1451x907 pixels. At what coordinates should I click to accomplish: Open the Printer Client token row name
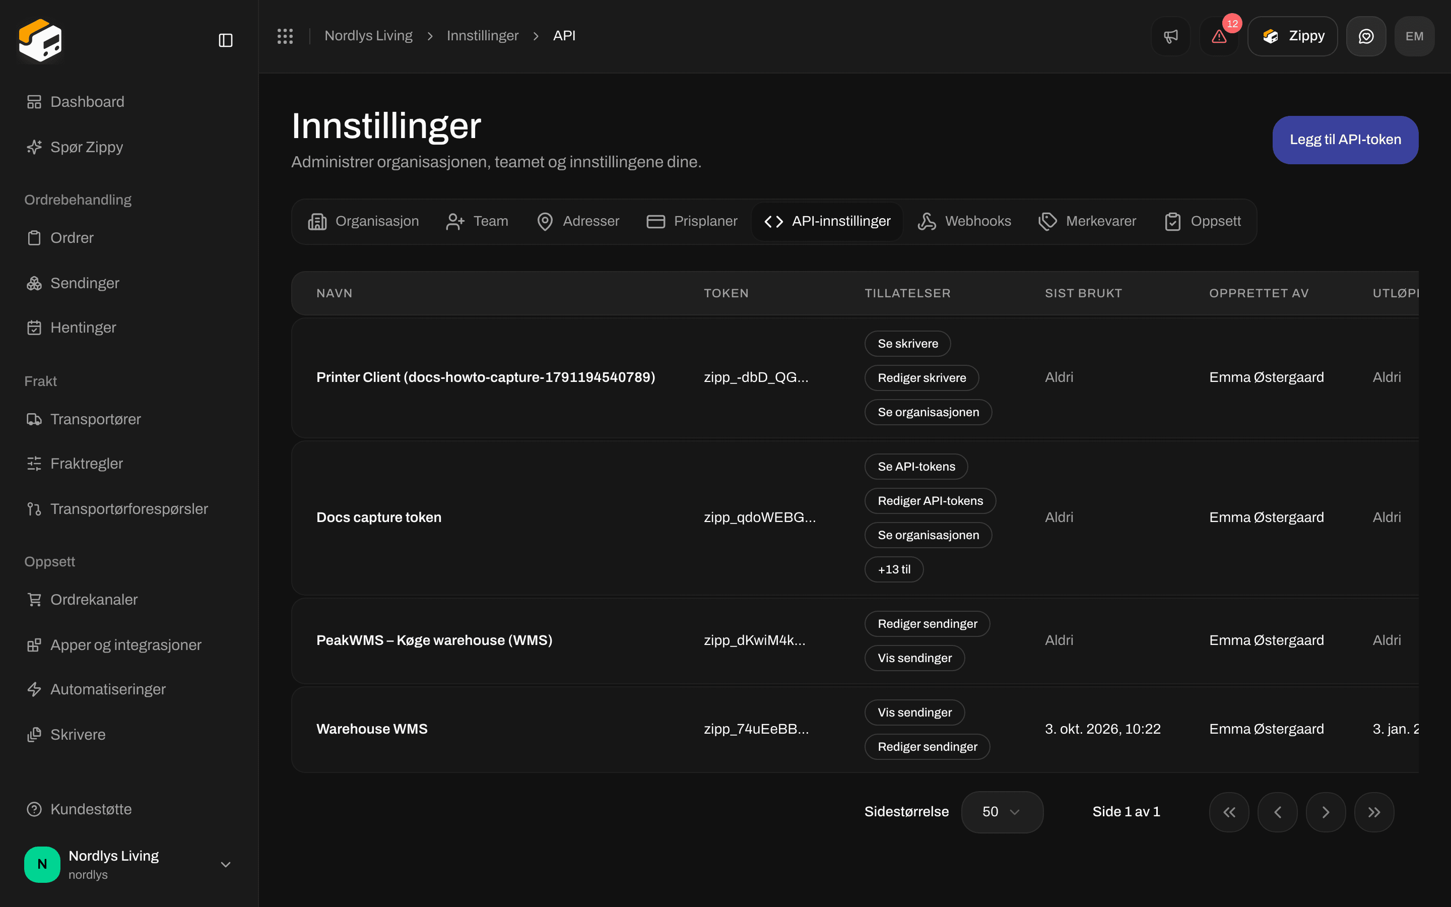pyautogui.click(x=486, y=377)
